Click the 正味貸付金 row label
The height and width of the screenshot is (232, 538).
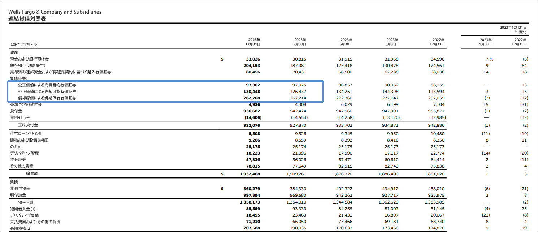click(28, 125)
